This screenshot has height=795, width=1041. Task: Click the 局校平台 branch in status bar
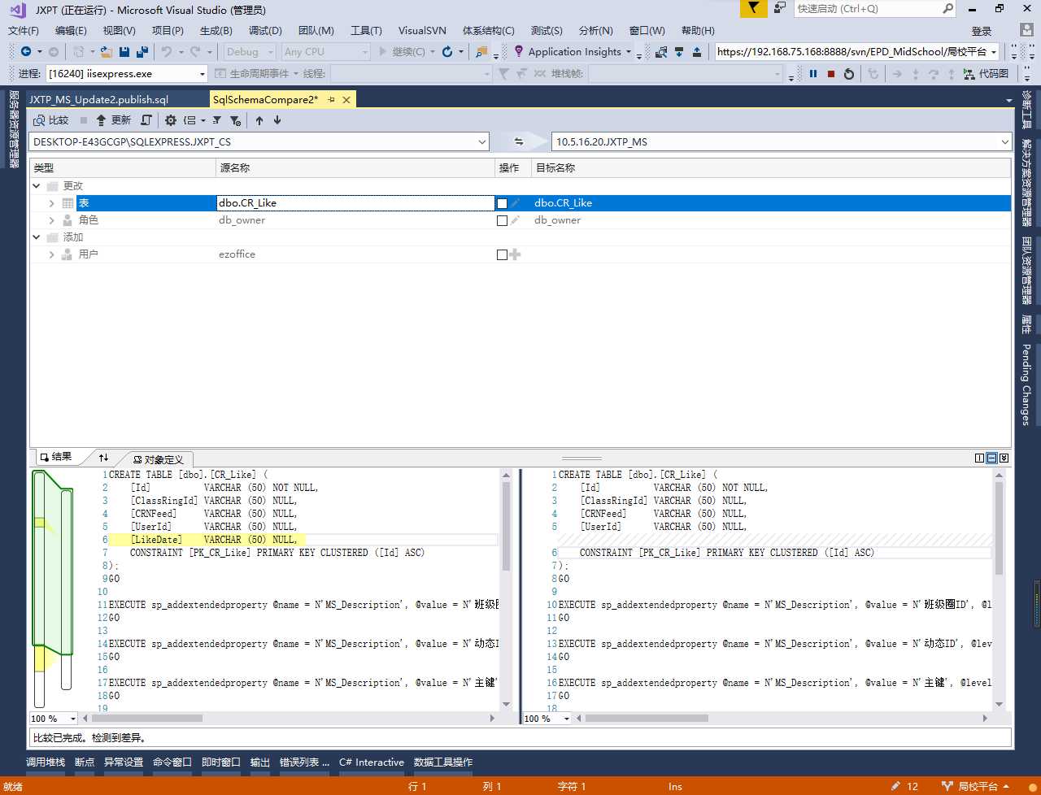click(975, 786)
